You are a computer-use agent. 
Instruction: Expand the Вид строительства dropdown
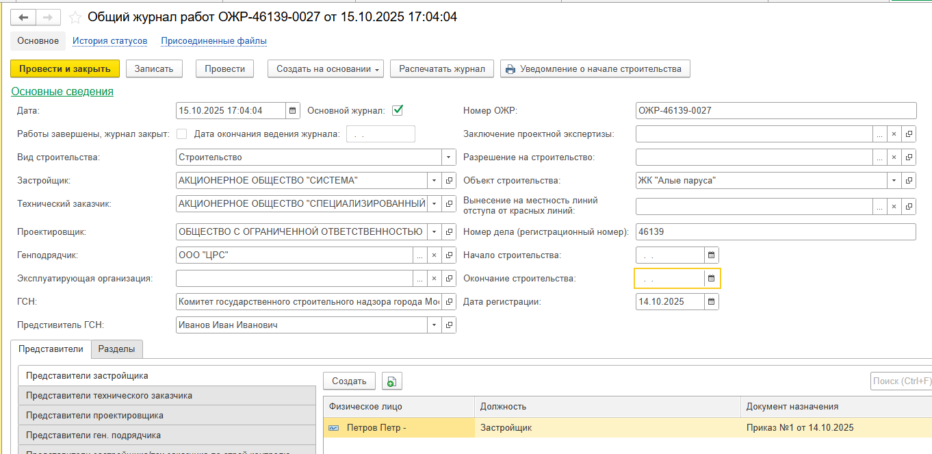(449, 157)
